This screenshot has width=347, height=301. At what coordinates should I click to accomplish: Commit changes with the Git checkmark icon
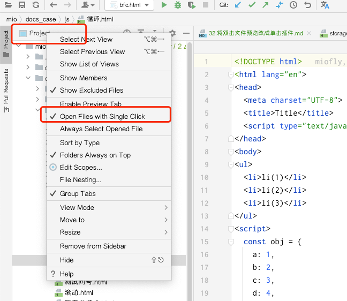[x=252, y=5]
